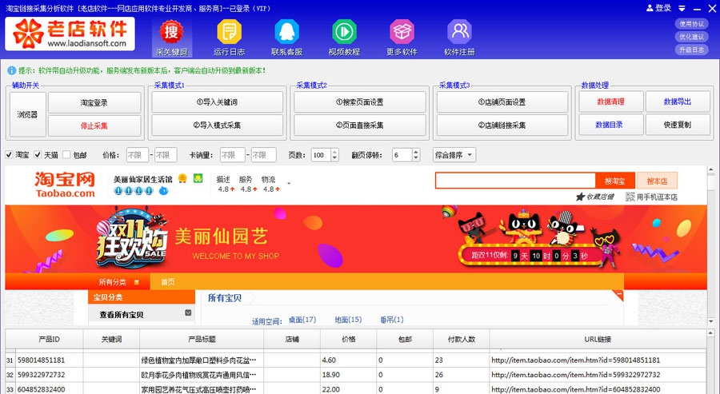Screen dimensions: 720x394
Task: Click the gold medal shop badge icon
Action: (x=182, y=178)
